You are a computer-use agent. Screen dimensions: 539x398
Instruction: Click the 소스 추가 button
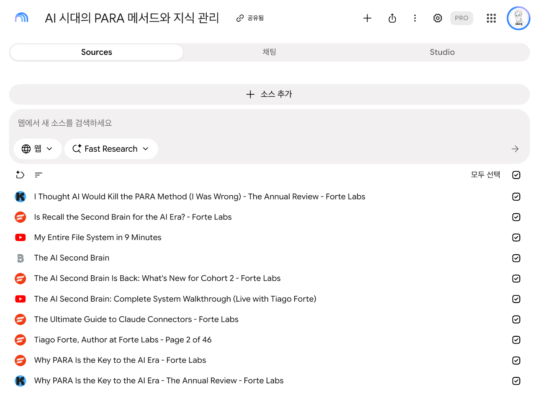(269, 94)
